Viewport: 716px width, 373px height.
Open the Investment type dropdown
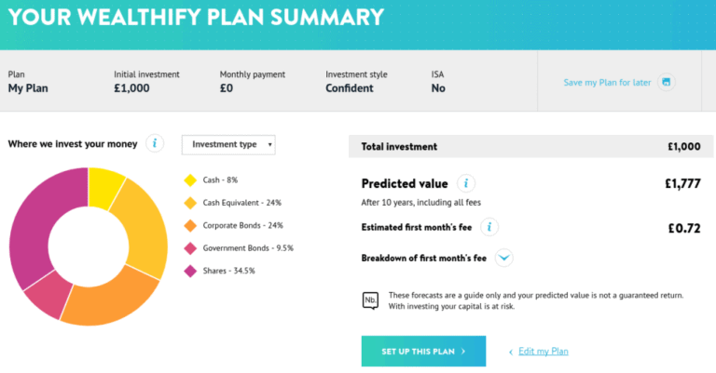[x=228, y=145]
